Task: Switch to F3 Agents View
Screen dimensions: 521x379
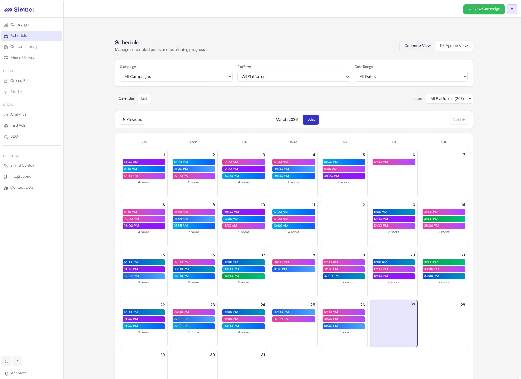Action: 453,46
